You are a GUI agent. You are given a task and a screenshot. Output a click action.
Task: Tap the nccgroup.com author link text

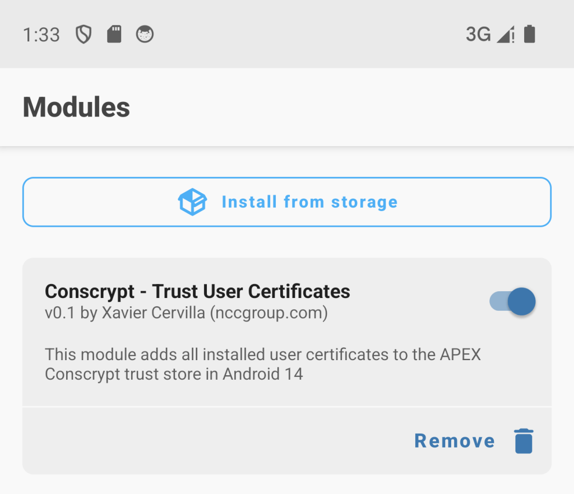click(x=269, y=313)
